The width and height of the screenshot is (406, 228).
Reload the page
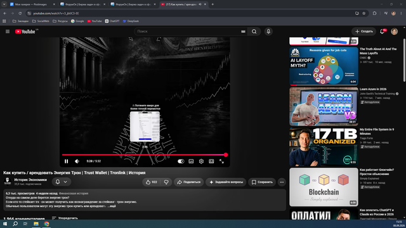(x=20, y=13)
